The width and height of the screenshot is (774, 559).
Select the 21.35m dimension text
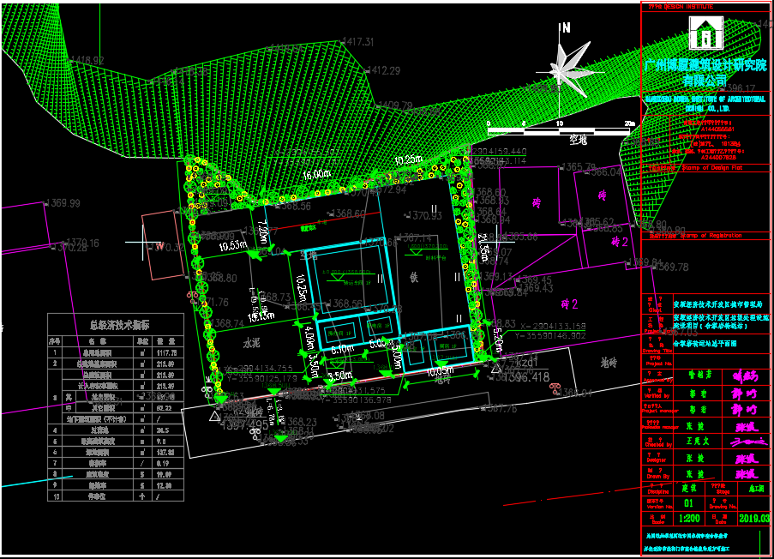tap(486, 249)
